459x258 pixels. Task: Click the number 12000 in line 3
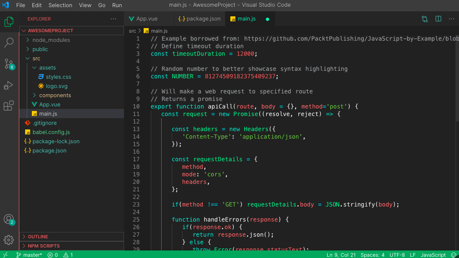(245, 54)
